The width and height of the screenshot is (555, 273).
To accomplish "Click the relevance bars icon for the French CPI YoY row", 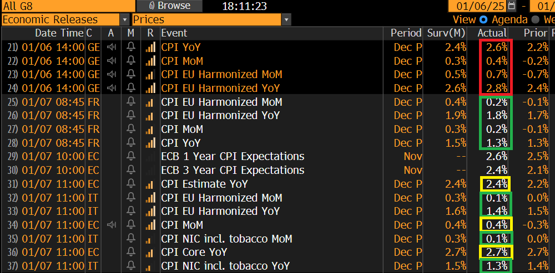I will pyautogui.click(x=150, y=143).
